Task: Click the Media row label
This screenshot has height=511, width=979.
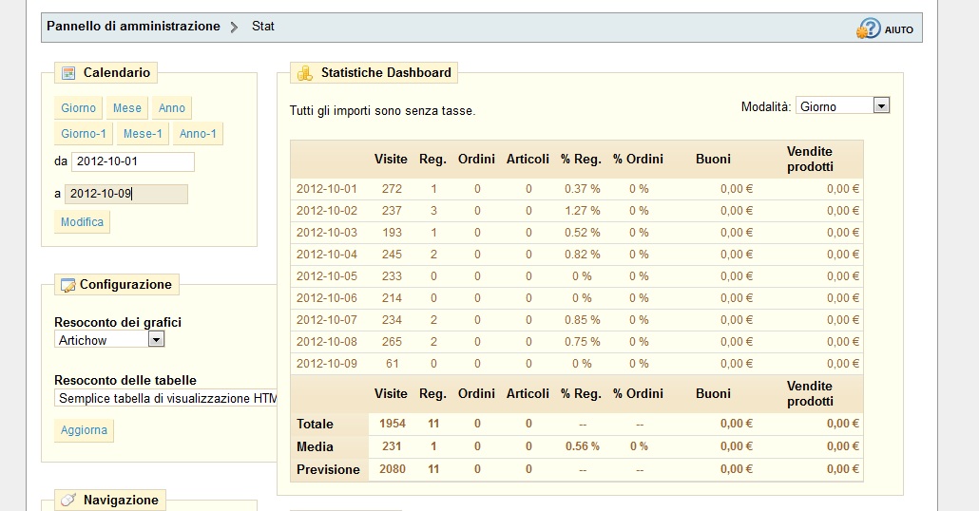Action: pos(315,446)
